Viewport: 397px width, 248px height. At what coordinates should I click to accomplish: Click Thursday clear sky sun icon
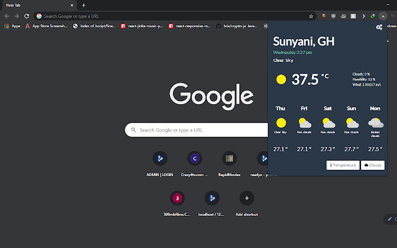tap(281, 123)
